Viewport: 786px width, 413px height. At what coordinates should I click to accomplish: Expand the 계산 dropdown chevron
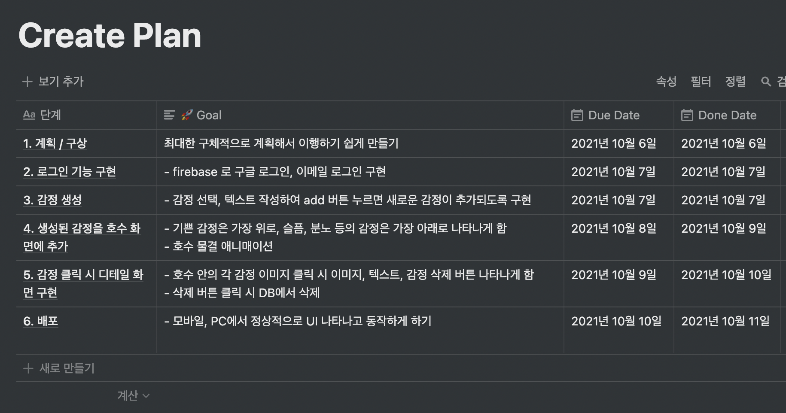point(146,396)
